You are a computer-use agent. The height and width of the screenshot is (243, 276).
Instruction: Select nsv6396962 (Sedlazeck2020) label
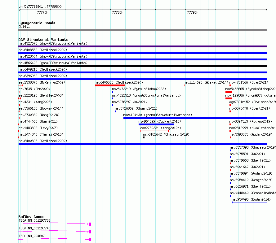[43, 76]
